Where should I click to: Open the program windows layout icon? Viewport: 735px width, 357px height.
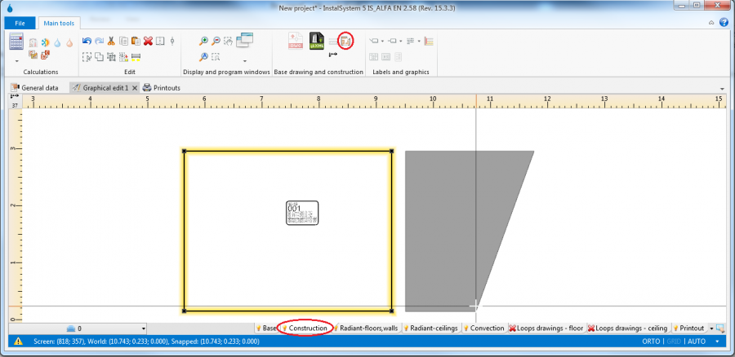pyautogui.click(x=244, y=41)
